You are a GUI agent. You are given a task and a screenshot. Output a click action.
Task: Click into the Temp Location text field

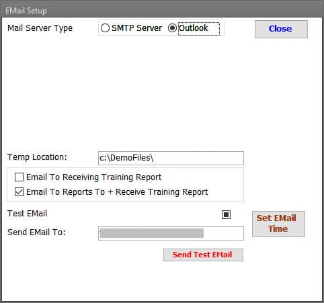click(x=171, y=158)
